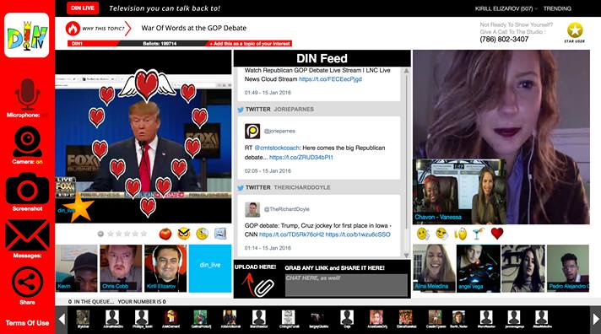Screen dimensions: 601x334
Task: Open Messages envelope icon
Action: click(x=27, y=235)
